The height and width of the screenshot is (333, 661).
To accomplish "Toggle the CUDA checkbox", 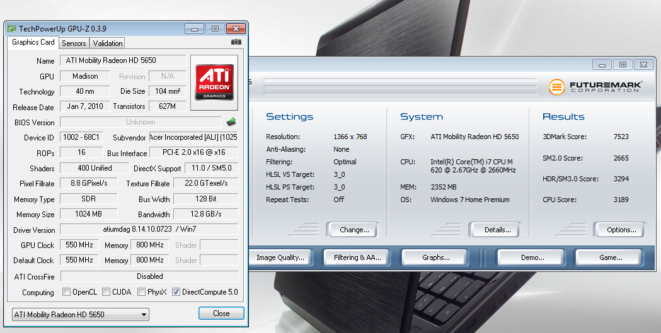I will click(x=106, y=291).
